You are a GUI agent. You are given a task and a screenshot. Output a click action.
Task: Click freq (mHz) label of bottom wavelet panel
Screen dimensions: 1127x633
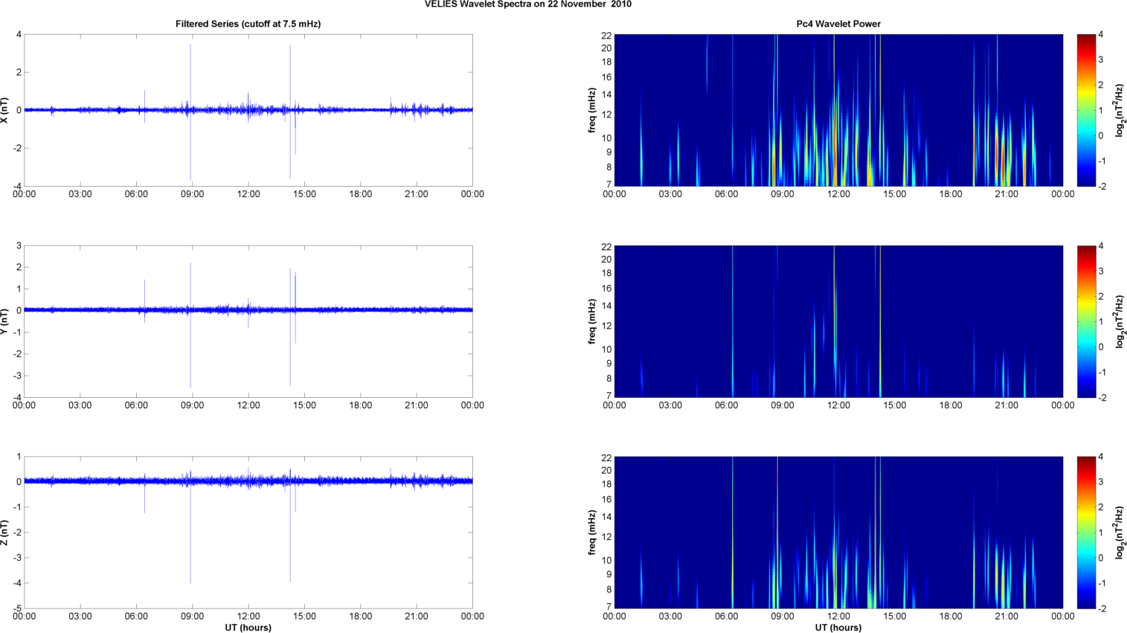point(592,533)
